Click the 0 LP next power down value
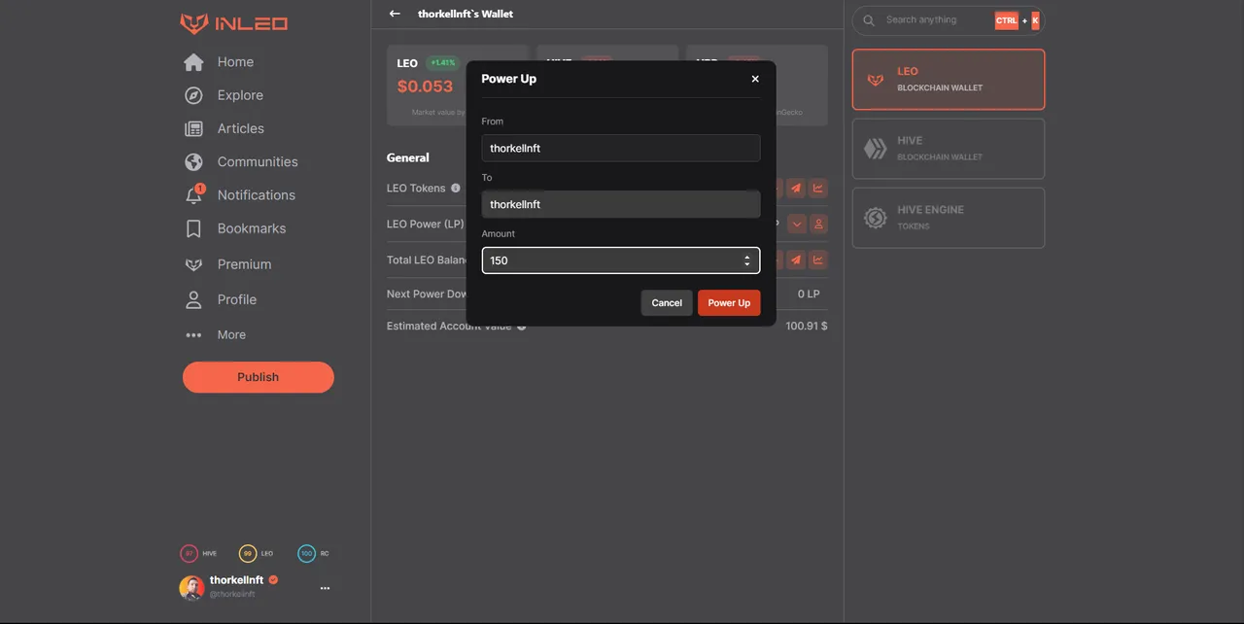This screenshot has height=624, width=1244. click(809, 294)
